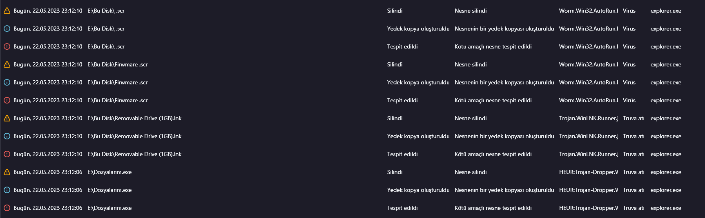The image size is (705, 218).
Task: Click the HEUR:Trojan-Dropper name in the bottom row
Action: point(588,208)
